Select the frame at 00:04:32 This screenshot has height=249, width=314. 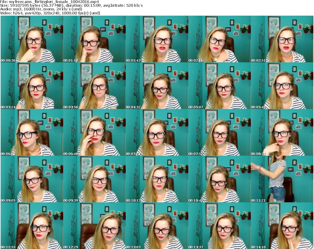[x=157, y=86]
